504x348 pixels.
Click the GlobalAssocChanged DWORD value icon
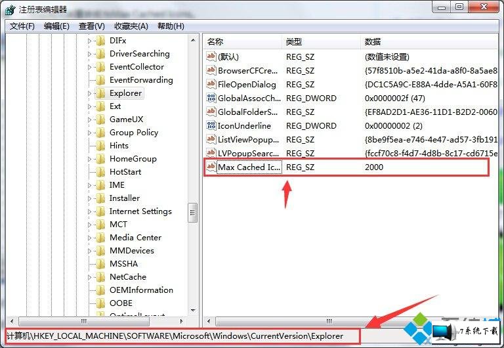click(x=211, y=98)
